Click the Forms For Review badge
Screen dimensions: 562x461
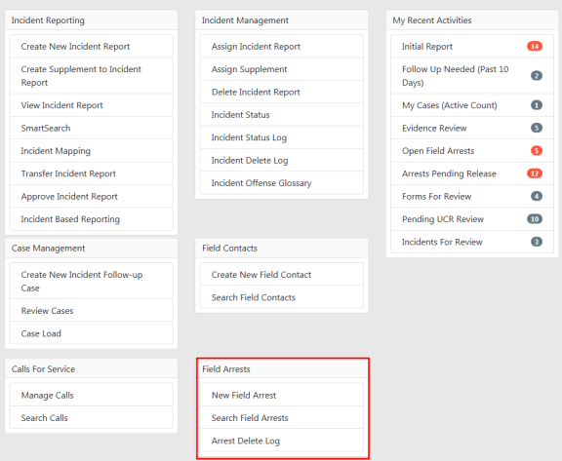[x=537, y=196]
